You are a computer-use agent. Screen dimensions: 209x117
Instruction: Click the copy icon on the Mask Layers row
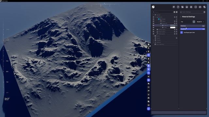[175, 34]
